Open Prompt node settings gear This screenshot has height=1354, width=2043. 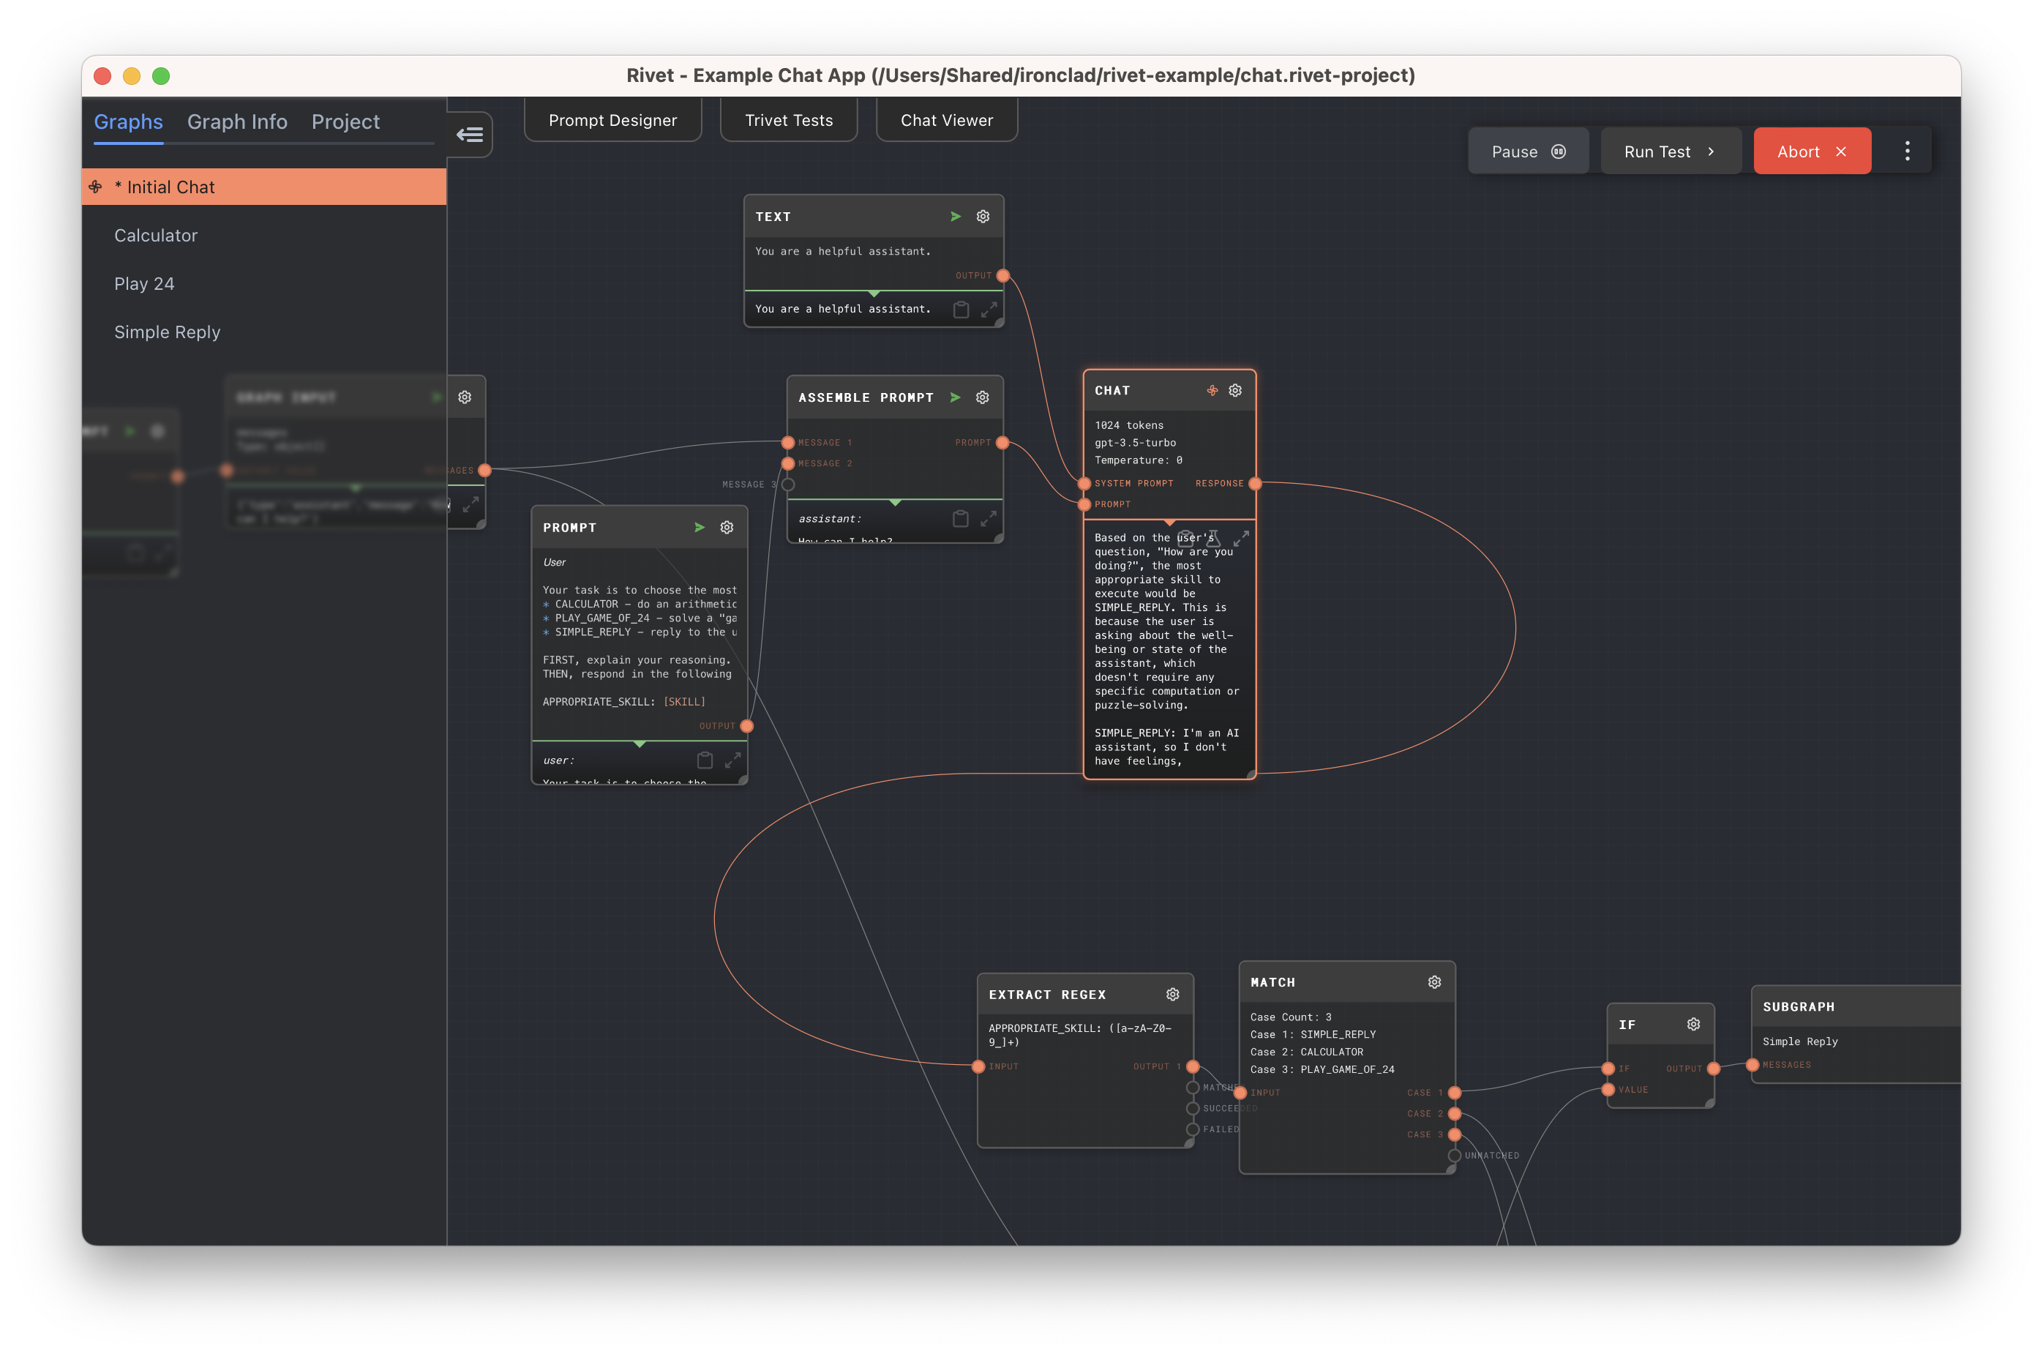click(727, 528)
